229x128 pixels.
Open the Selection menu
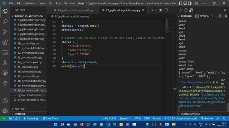pyautogui.click(x=30, y=3)
